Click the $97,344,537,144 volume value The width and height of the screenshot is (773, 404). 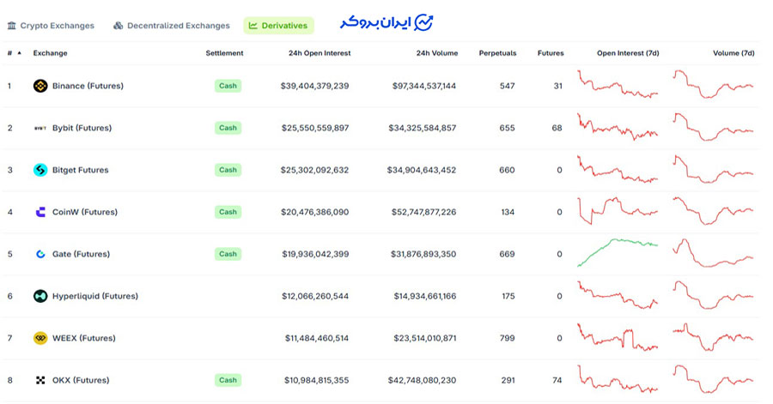pos(424,86)
